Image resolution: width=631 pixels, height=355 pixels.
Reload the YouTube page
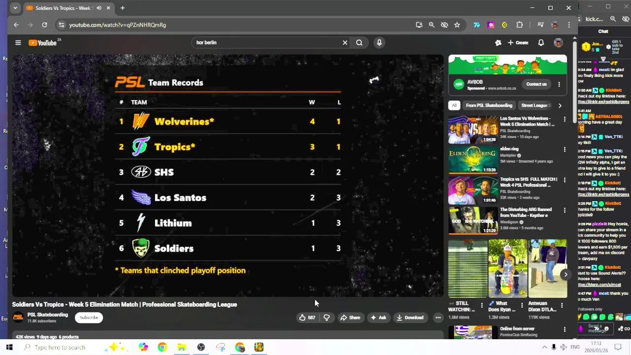44,25
